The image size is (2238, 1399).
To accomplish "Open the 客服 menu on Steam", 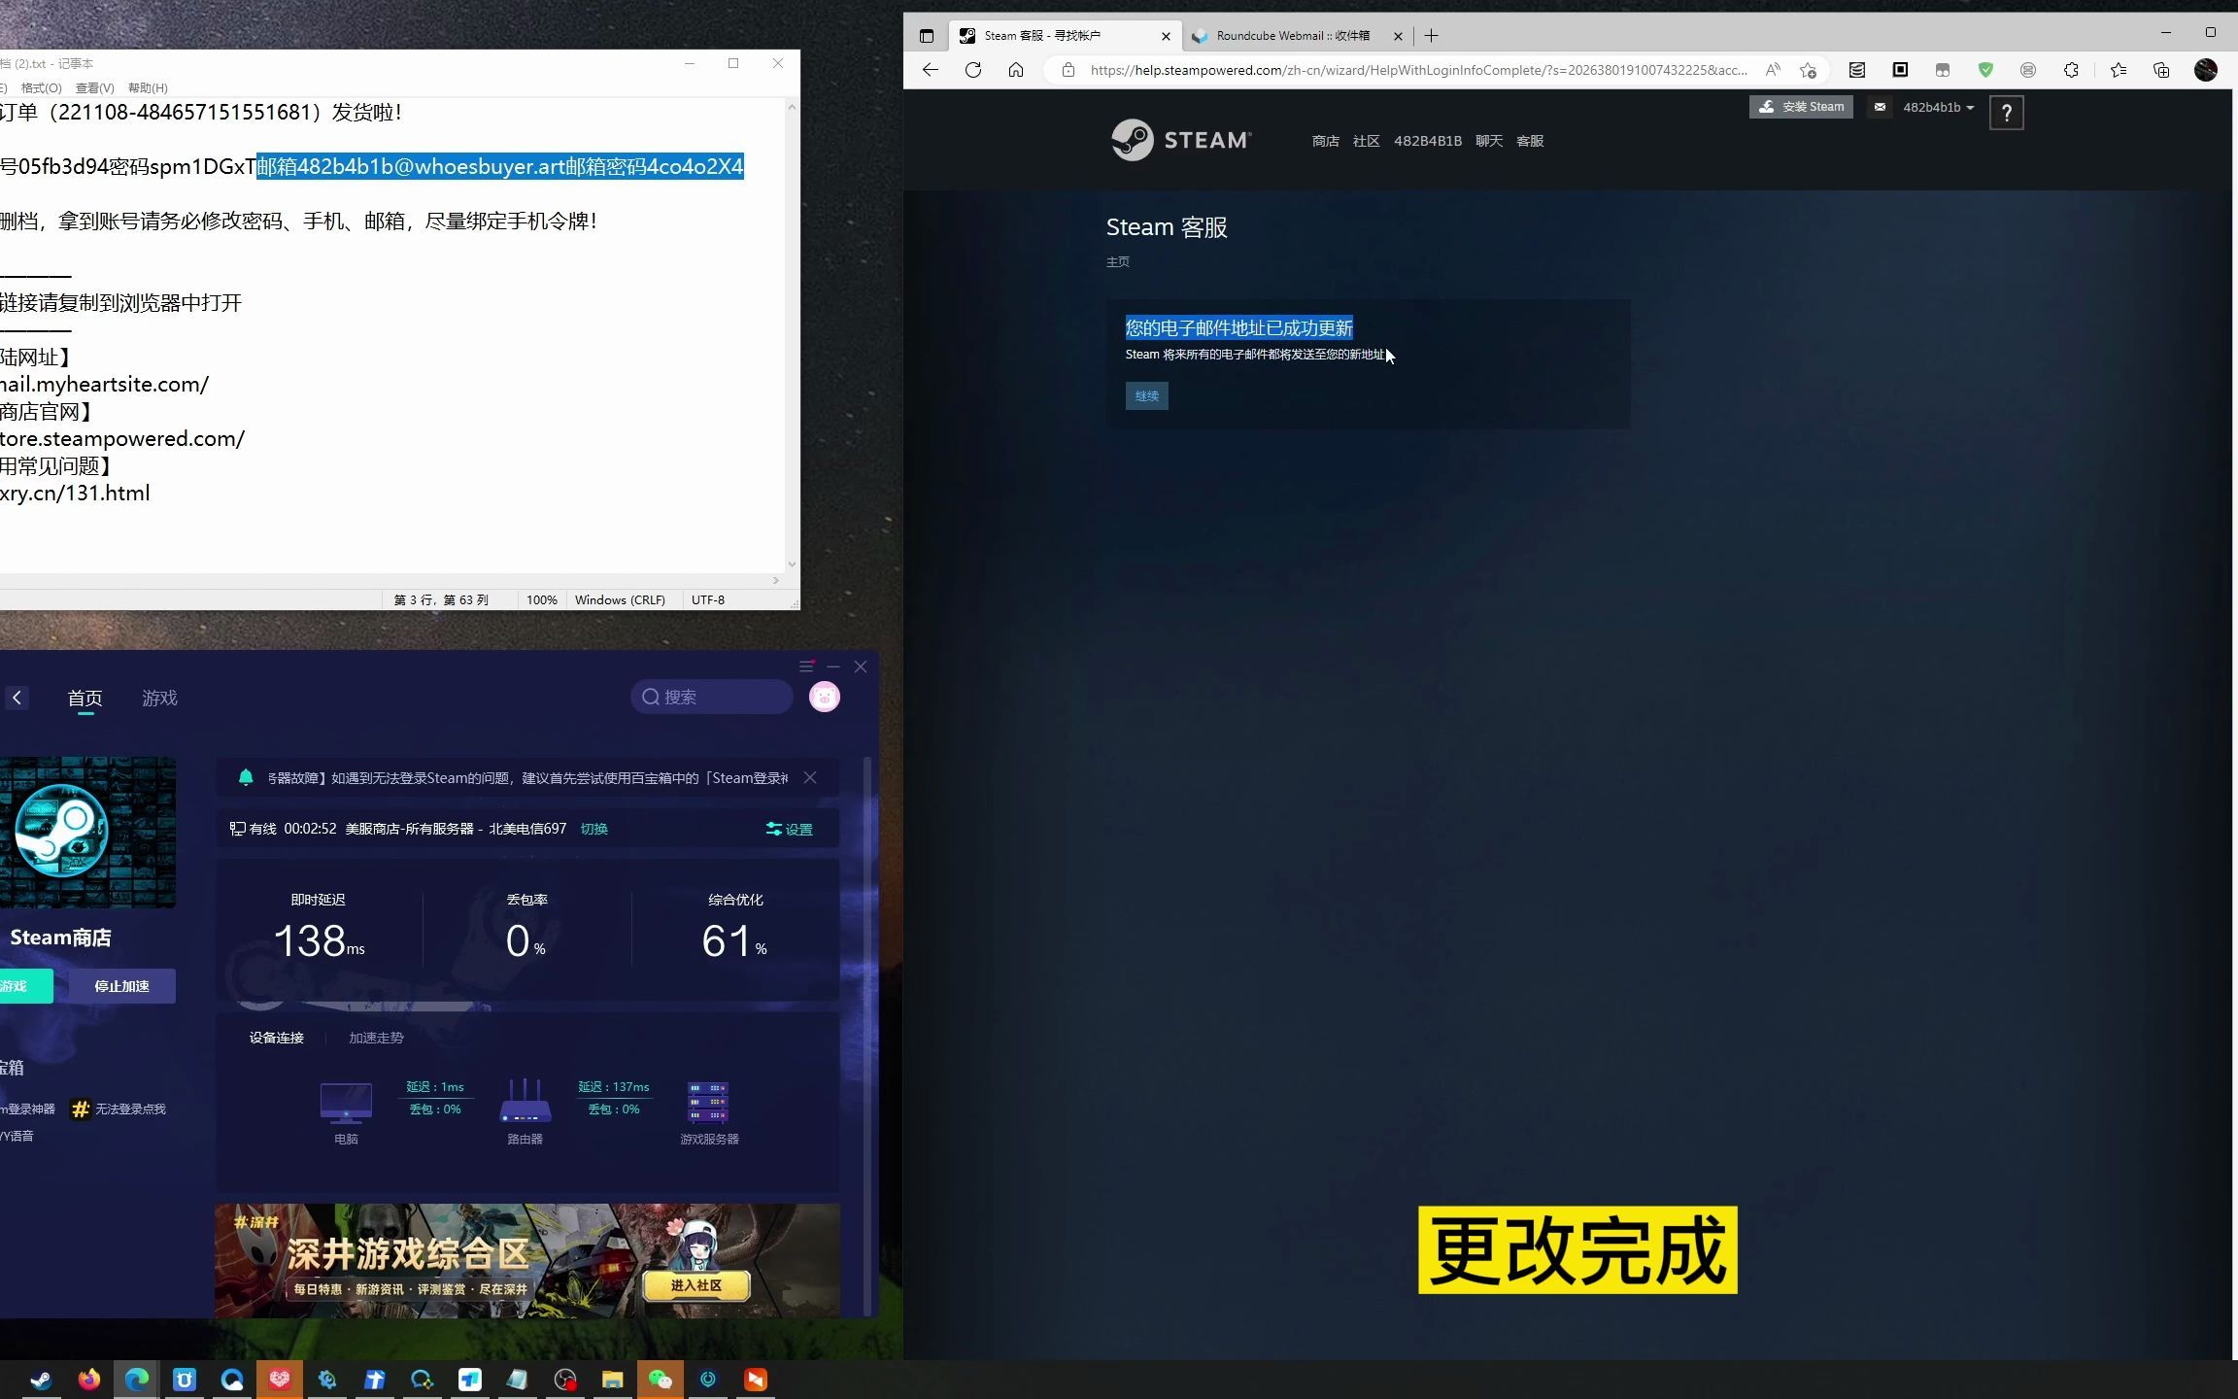I will (x=1530, y=141).
